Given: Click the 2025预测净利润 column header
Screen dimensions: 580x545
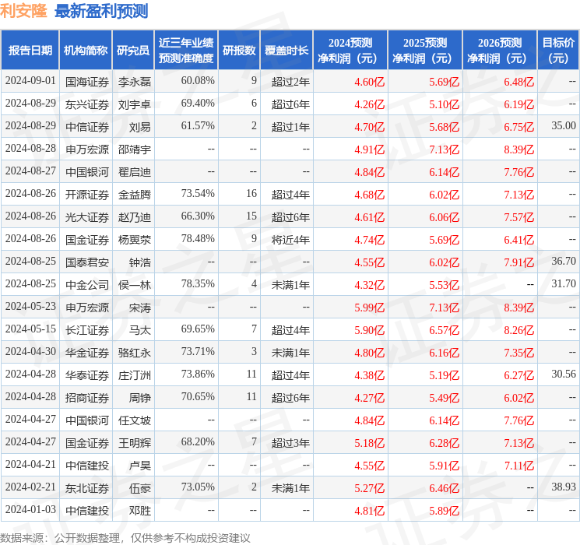Looking at the screenshot, I should pyautogui.click(x=425, y=51).
